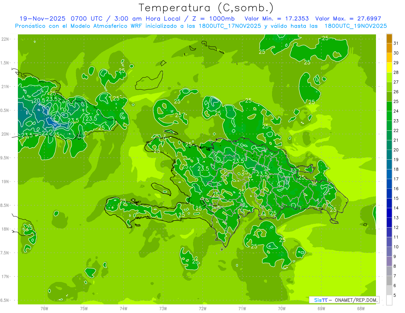
Task: Select the '69W' longitude axis label
Action: [x=321, y=309]
